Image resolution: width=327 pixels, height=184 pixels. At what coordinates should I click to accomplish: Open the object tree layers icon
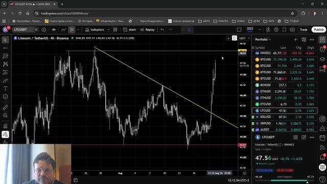pyautogui.click(x=322, y=59)
